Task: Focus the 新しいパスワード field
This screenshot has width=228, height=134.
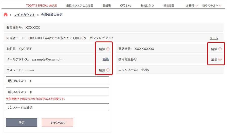Action: tap(58, 92)
